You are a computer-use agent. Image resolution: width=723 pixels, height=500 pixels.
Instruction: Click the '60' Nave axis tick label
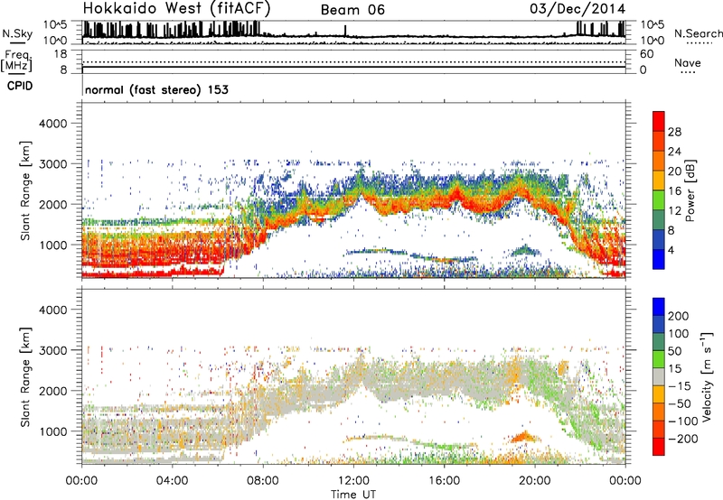click(646, 54)
